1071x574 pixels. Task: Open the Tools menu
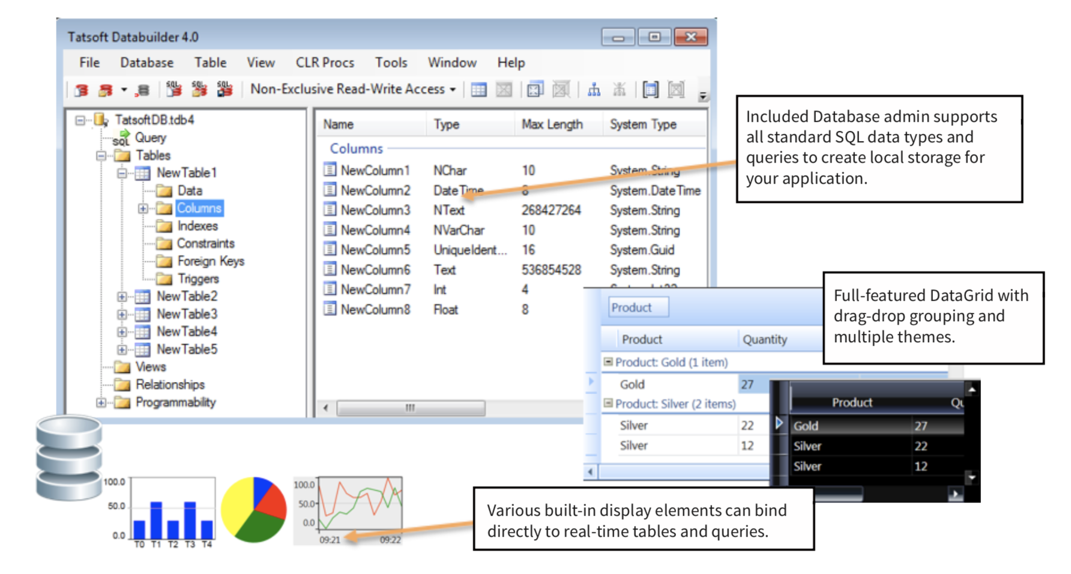pyautogui.click(x=391, y=62)
